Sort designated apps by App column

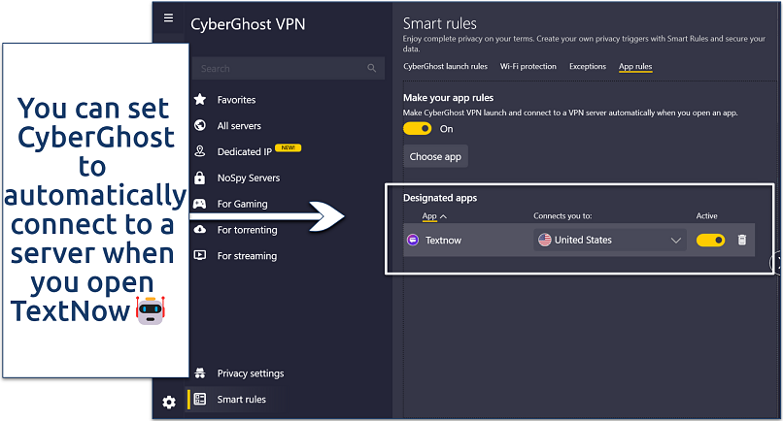click(x=434, y=216)
